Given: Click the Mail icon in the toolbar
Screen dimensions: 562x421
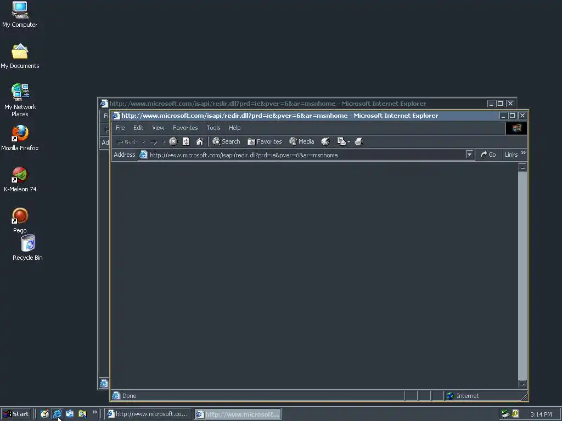Looking at the screenshot, I should point(341,141).
